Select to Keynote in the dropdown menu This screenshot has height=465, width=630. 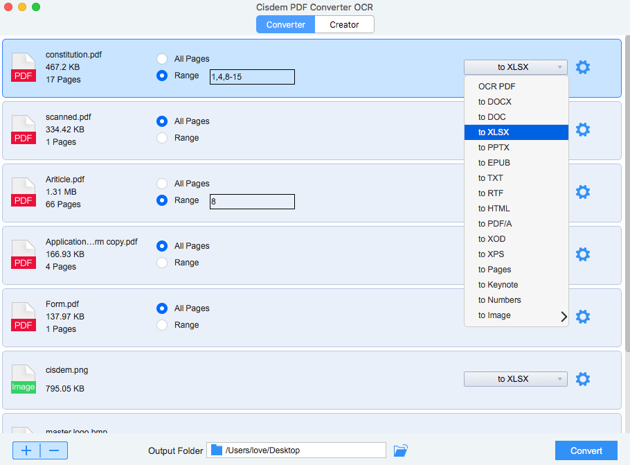click(x=498, y=285)
